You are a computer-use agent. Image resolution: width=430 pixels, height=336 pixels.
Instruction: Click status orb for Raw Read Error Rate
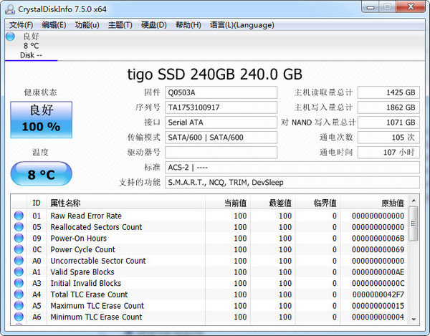[x=19, y=216]
